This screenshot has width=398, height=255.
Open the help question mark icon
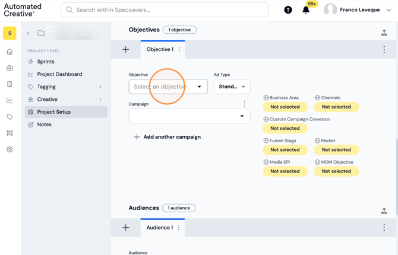pyautogui.click(x=288, y=10)
